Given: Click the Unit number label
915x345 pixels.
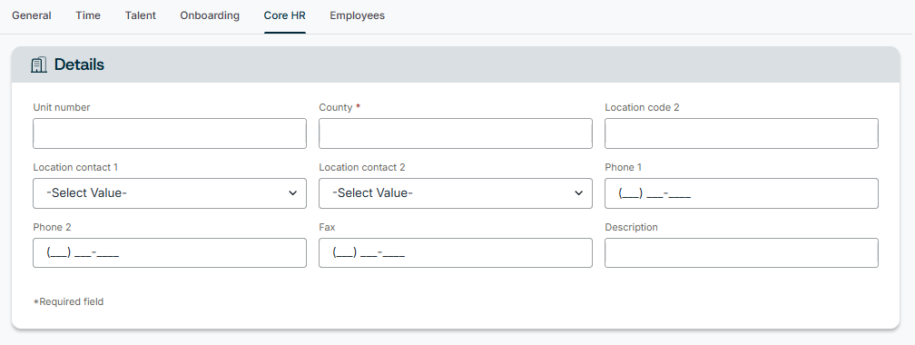Looking at the screenshot, I should [x=62, y=107].
